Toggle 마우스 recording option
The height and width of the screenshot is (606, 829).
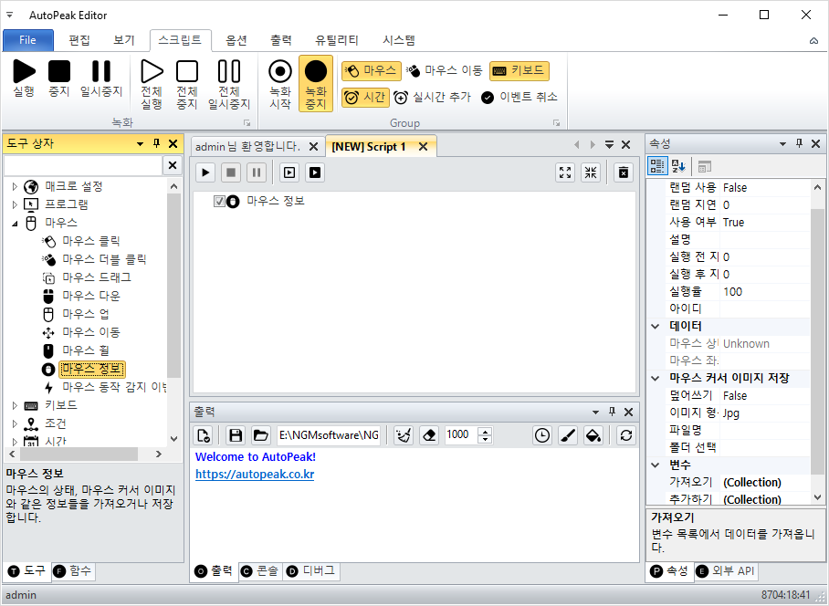click(x=372, y=71)
